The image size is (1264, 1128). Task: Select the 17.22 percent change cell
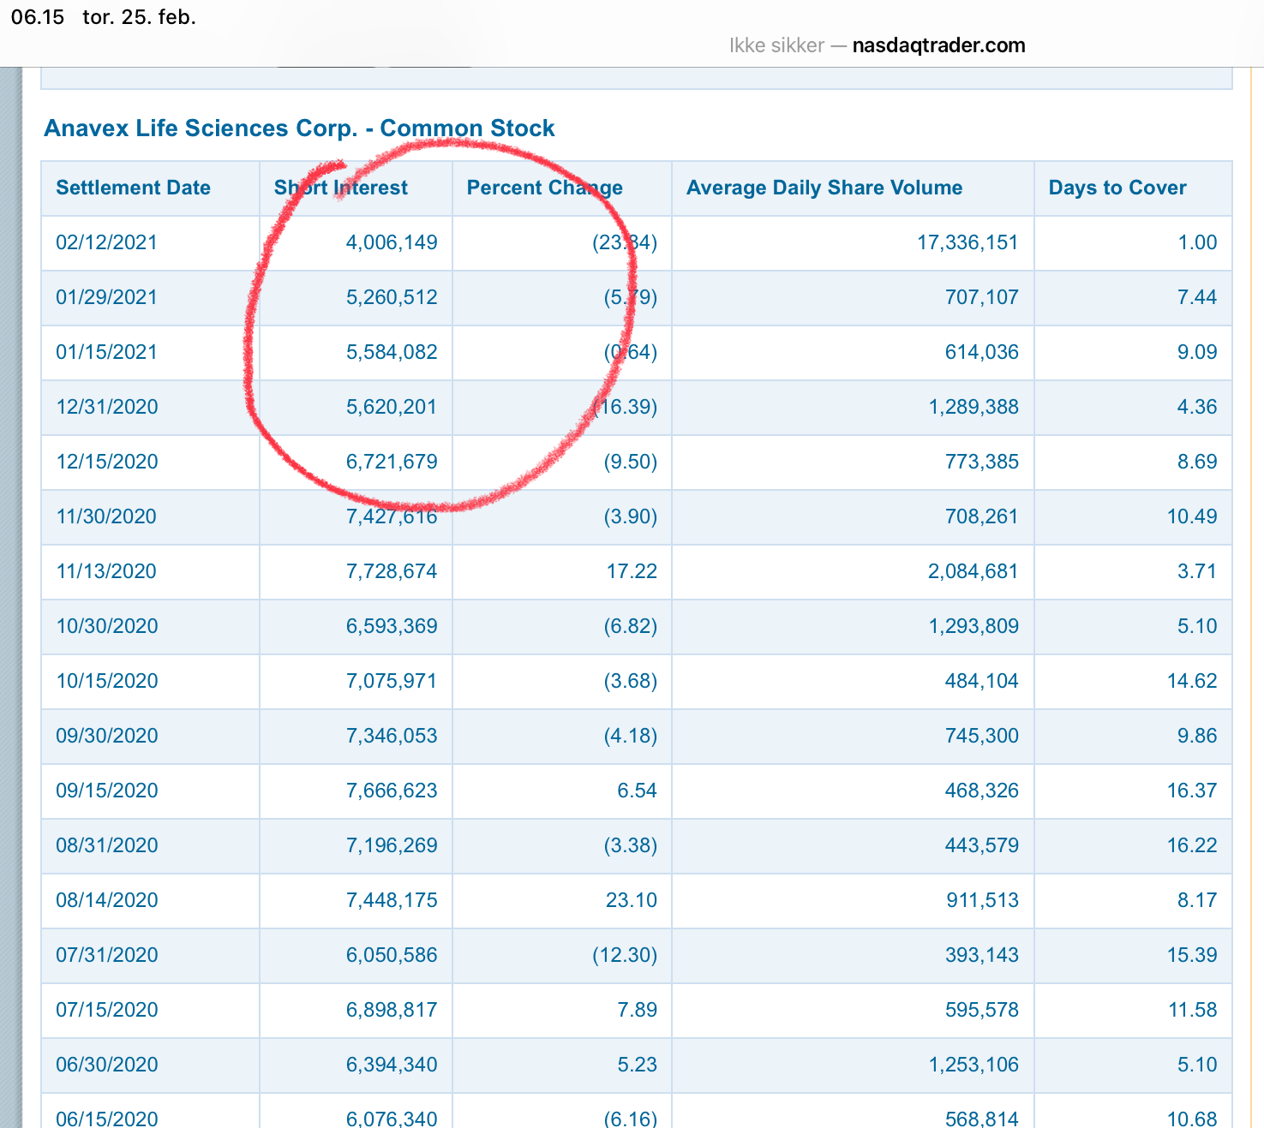tap(632, 571)
